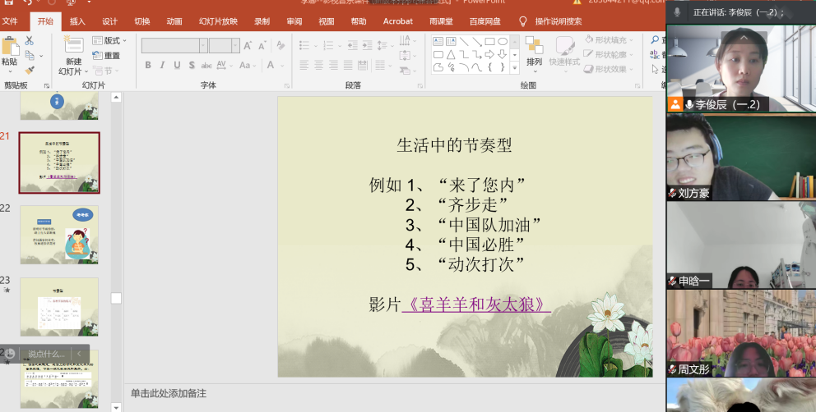Select slide 22 thumbnail

pos(59,235)
